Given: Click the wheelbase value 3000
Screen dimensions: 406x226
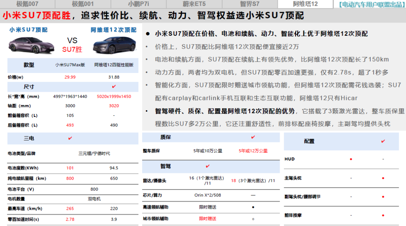Looking at the screenshot, I should pos(70,106).
